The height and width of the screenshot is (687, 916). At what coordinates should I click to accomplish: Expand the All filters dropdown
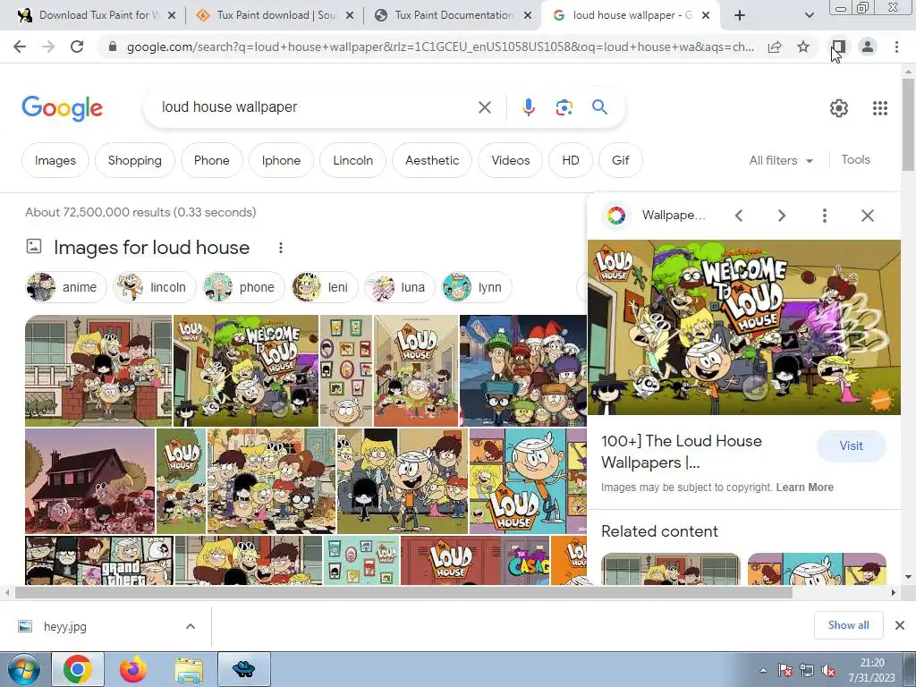[781, 160]
